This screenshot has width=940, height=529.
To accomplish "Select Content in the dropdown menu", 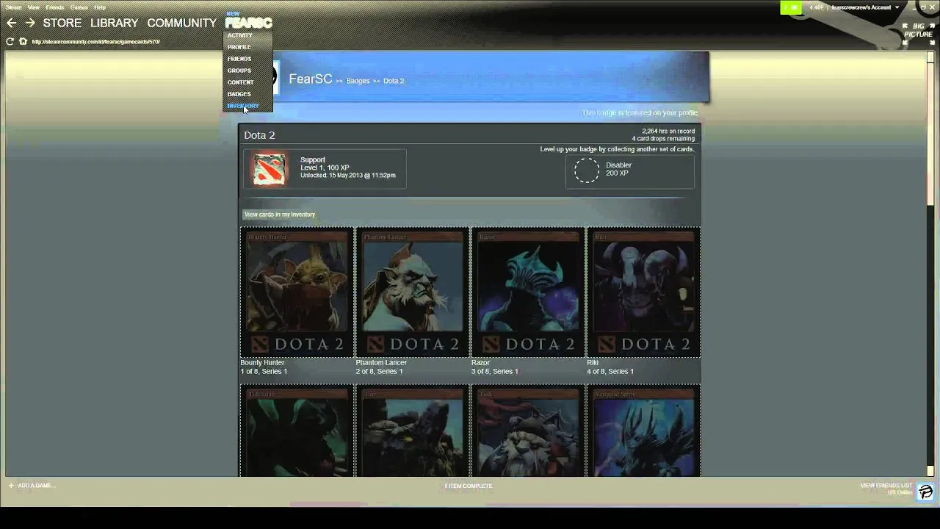I will 241,82.
